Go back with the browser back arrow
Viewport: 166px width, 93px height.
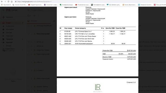point(2,2)
